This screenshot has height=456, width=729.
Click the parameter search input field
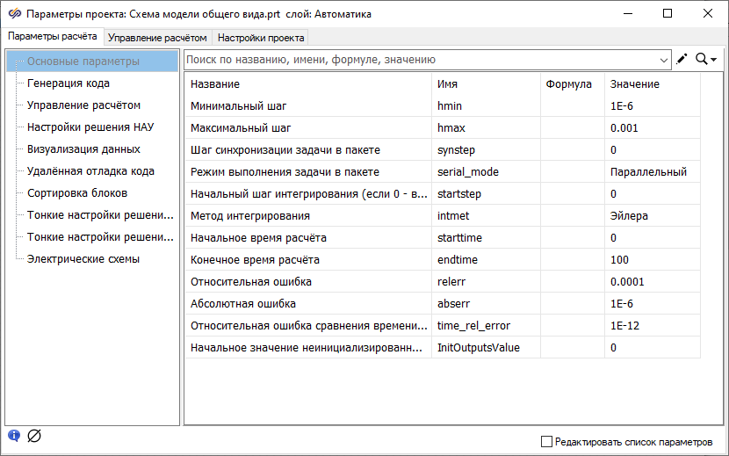(x=422, y=60)
